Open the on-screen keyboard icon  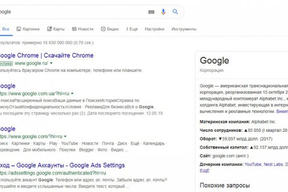tap(152, 12)
